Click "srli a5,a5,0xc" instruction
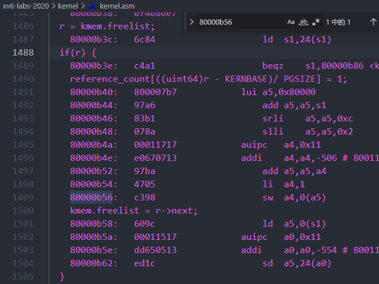 308,119
